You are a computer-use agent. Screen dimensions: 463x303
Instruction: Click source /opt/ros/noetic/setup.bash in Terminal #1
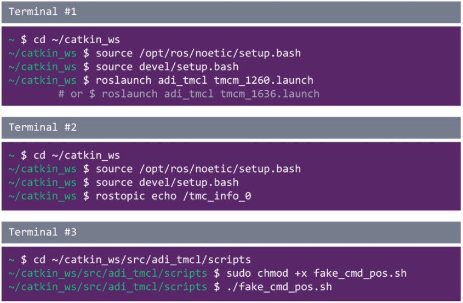coord(198,54)
